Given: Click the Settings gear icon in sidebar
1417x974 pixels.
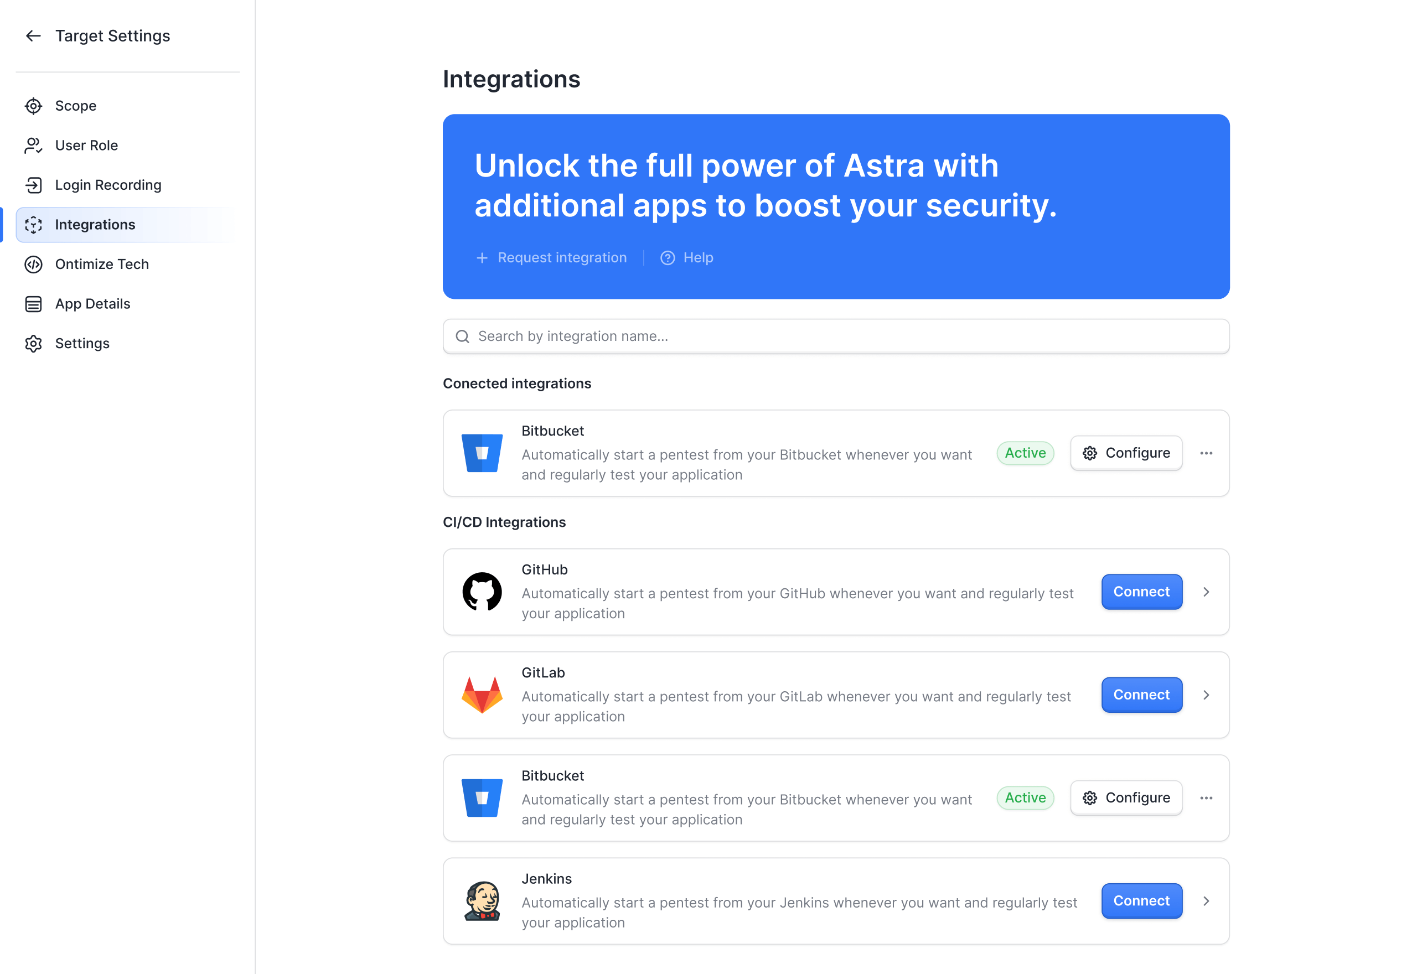Looking at the screenshot, I should click(x=34, y=344).
